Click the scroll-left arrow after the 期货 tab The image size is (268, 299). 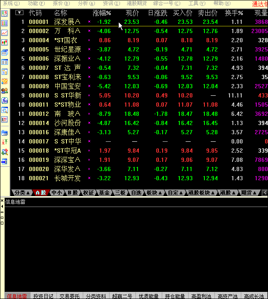tap(265, 193)
